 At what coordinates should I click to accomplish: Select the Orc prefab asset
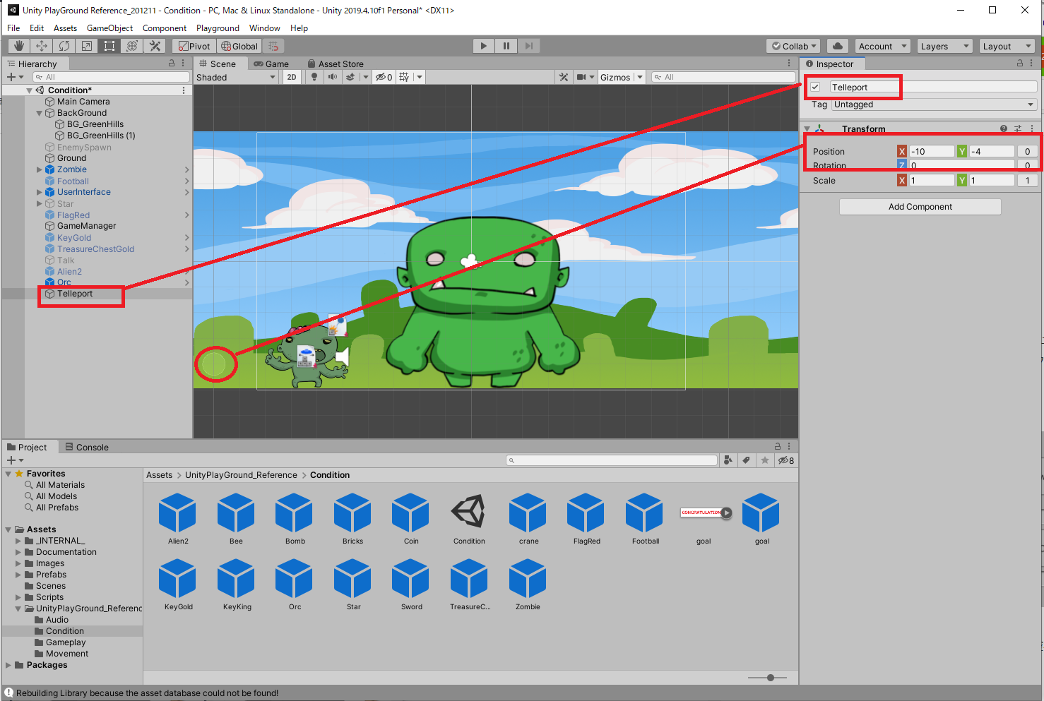pyautogui.click(x=295, y=585)
